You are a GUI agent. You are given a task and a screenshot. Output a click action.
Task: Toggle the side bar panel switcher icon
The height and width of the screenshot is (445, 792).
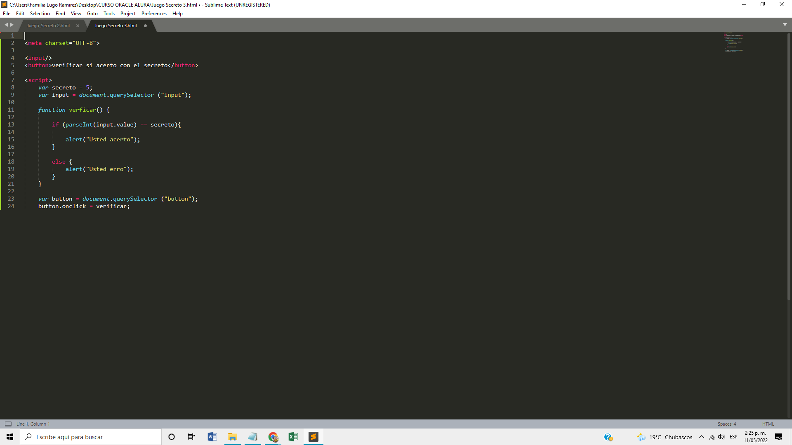click(x=8, y=424)
